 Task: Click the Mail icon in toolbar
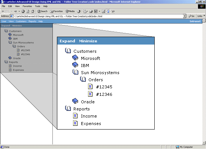[x=85, y=12]
